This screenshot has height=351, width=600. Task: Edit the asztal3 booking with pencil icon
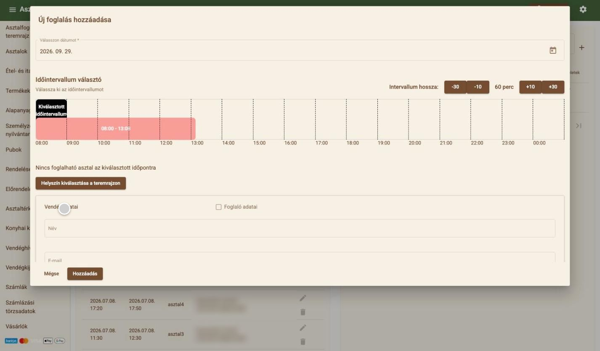click(x=303, y=327)
